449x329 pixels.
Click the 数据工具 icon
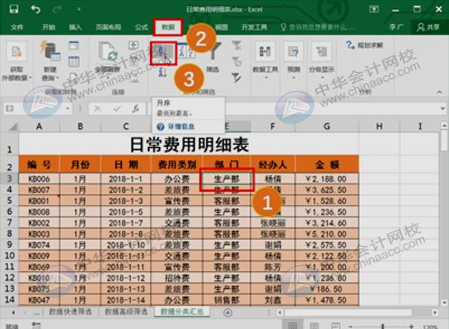(x=265, y=51)
